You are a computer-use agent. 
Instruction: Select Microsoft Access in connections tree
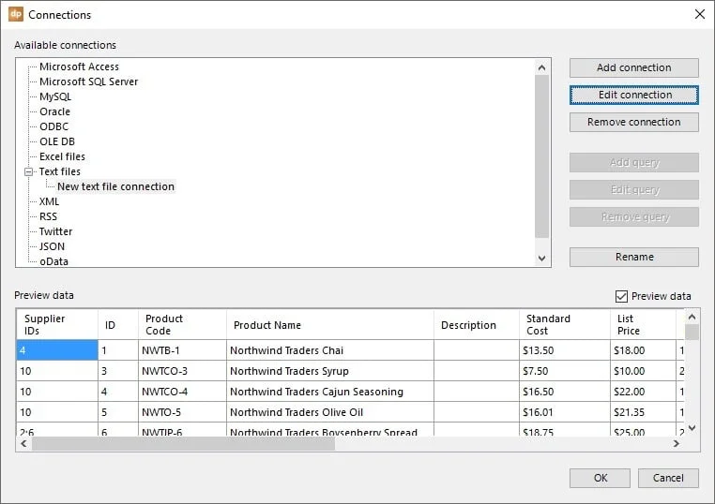tap(79, 67)
